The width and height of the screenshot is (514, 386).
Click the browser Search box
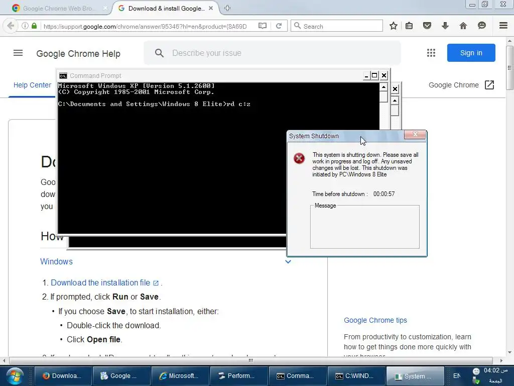pyautogui.click(x=337, y=26)
